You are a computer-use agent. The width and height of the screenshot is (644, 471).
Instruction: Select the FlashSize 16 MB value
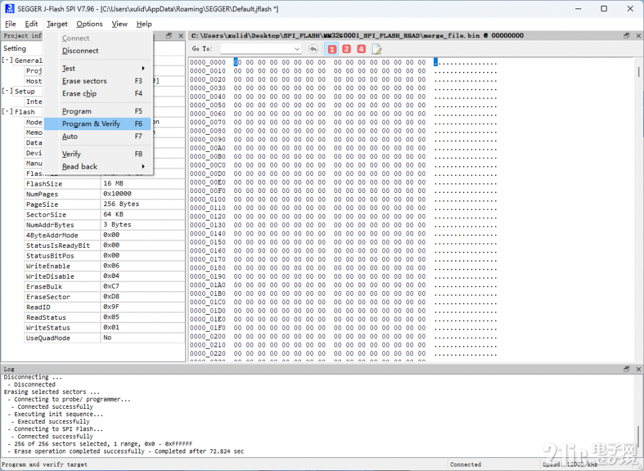tap(143, 184)
